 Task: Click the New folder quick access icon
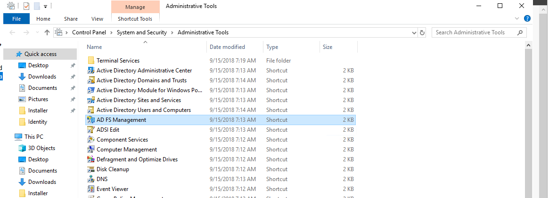coord(37,6)
